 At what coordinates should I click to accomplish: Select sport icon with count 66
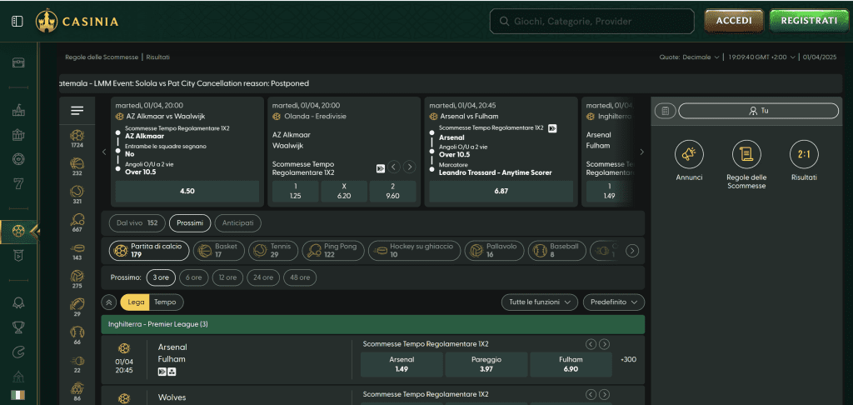(77, 336)
